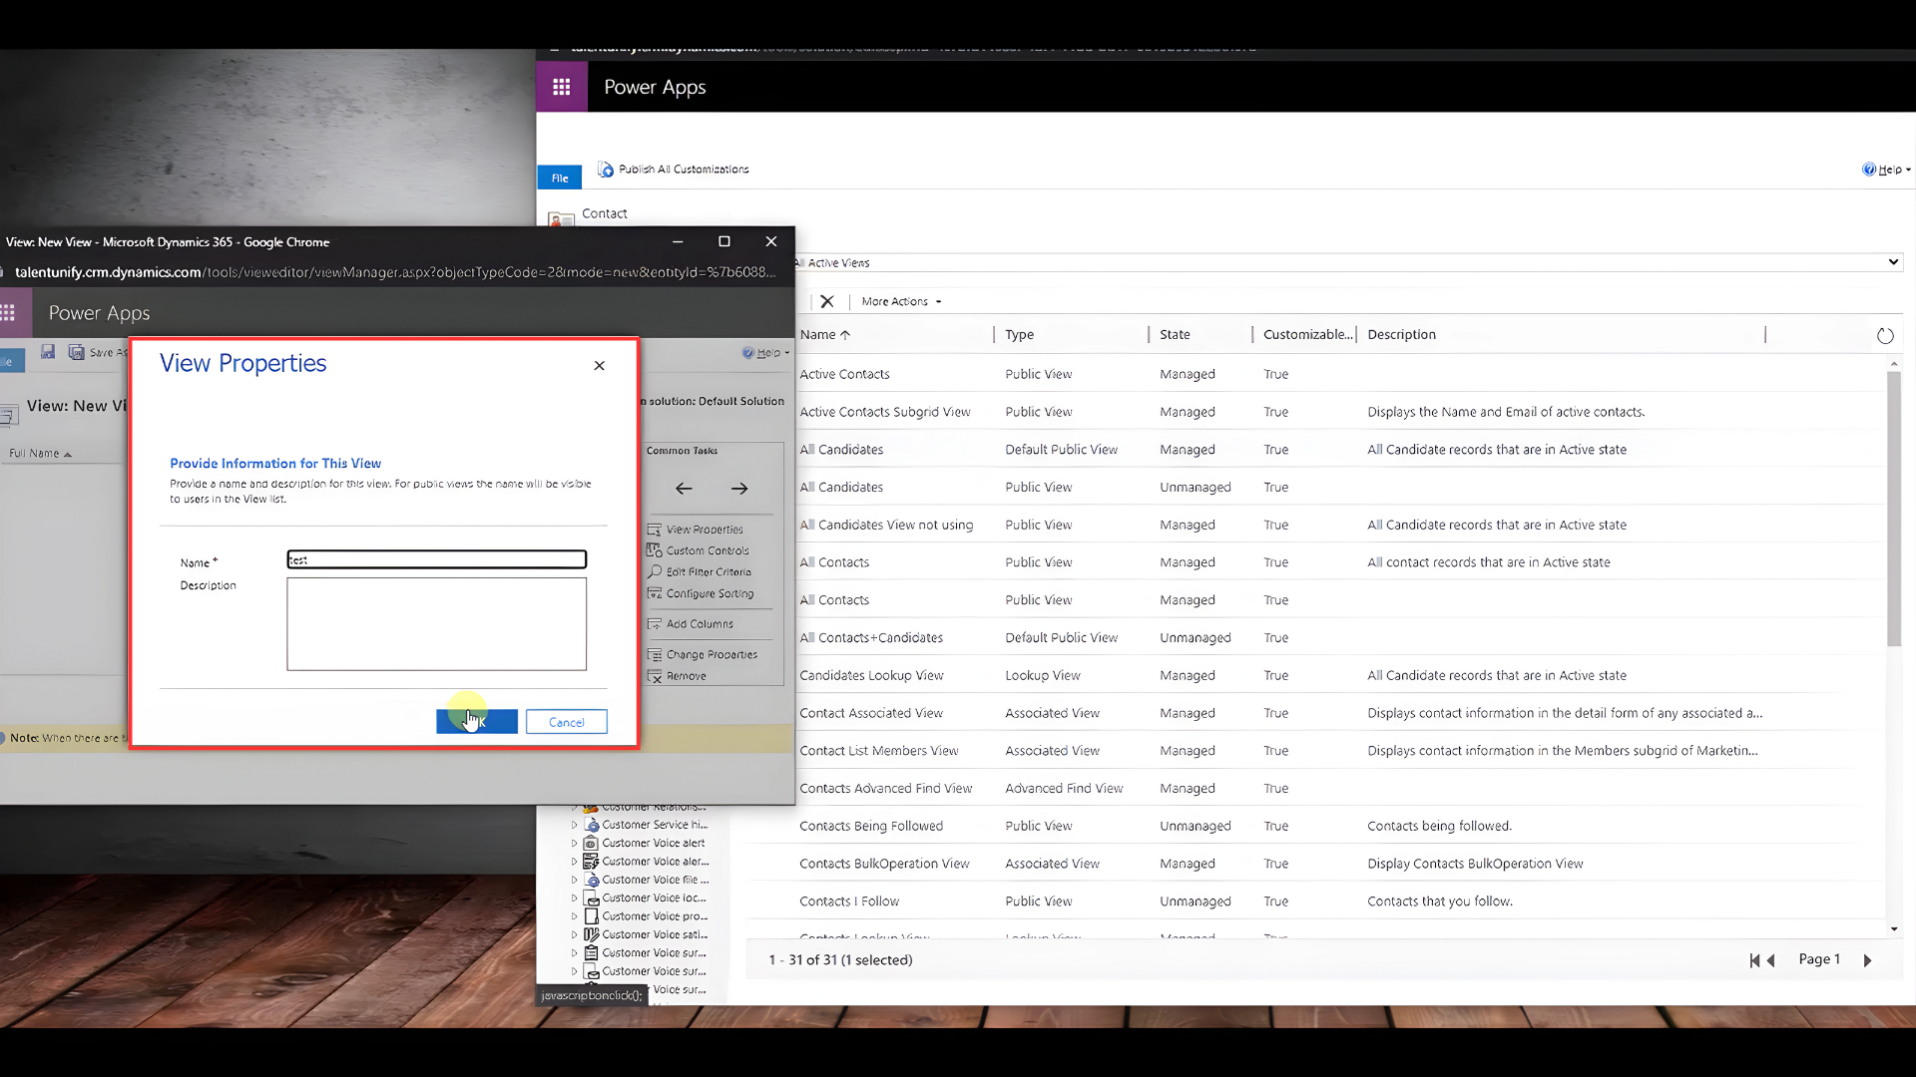Expand Customer Voice file tree node
This screenshot has height=1077, width=1916.
point(574,881)
